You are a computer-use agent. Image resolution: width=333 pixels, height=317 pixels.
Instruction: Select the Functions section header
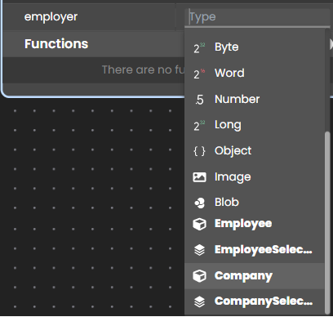[56, 44]
